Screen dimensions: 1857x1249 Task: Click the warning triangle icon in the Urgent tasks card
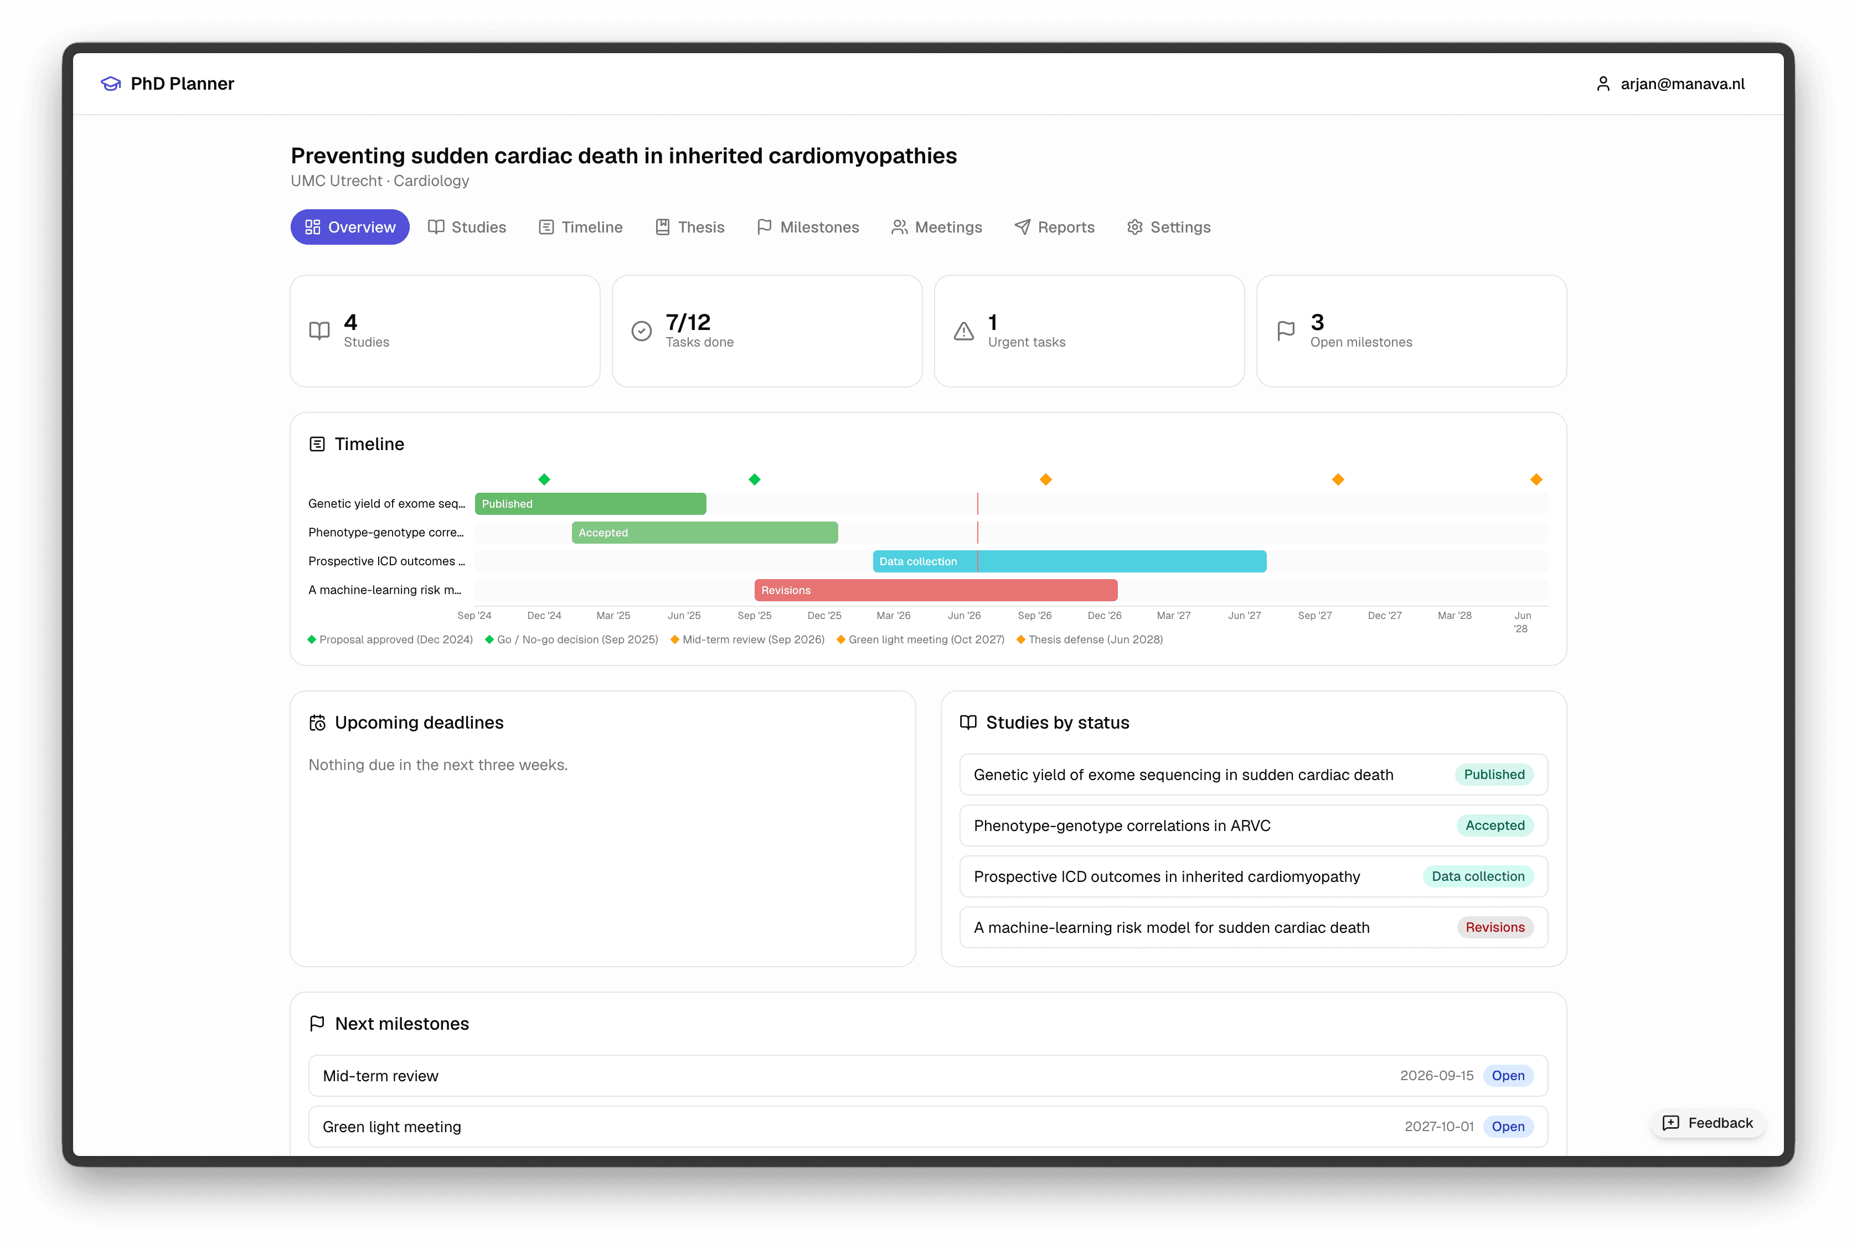pyautogui.click(x=964, y=331)
